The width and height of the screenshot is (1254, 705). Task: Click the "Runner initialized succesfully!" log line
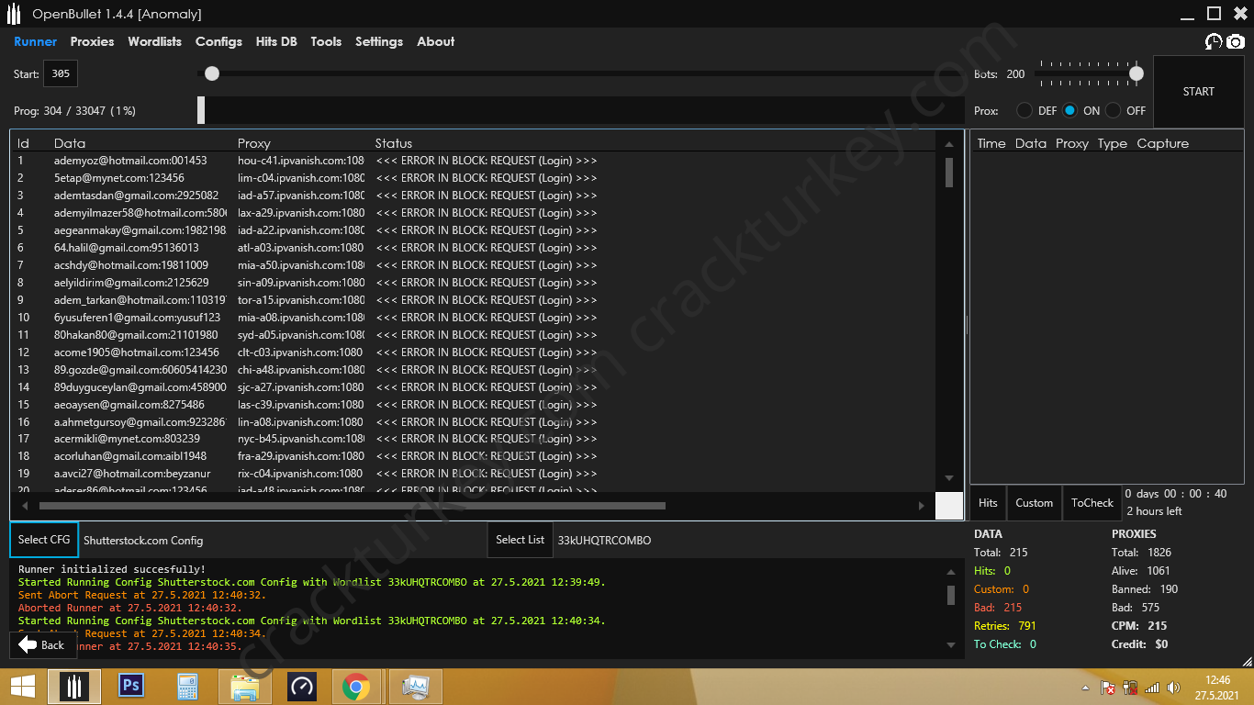pos(112,569)
